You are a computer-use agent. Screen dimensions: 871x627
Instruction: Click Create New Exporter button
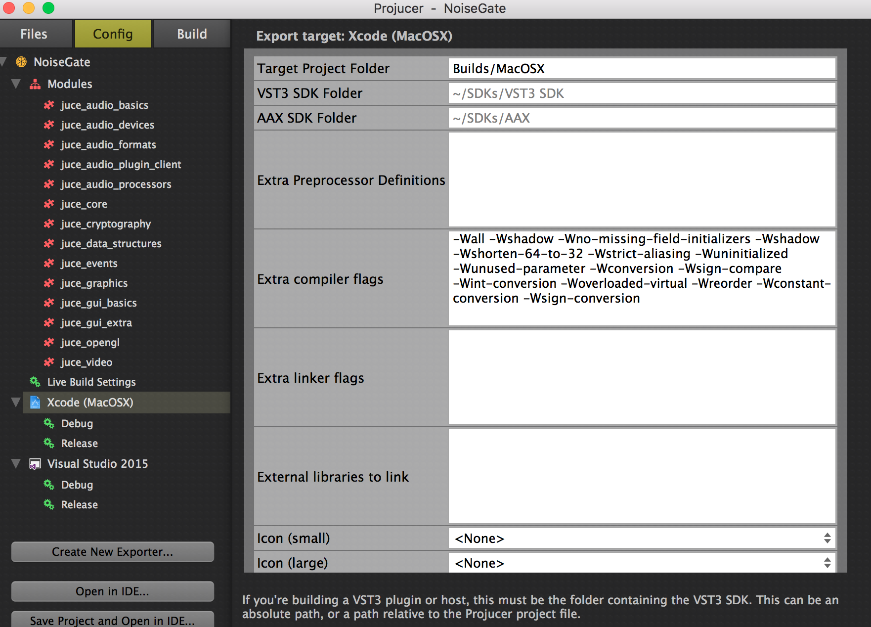click(113, 552)
